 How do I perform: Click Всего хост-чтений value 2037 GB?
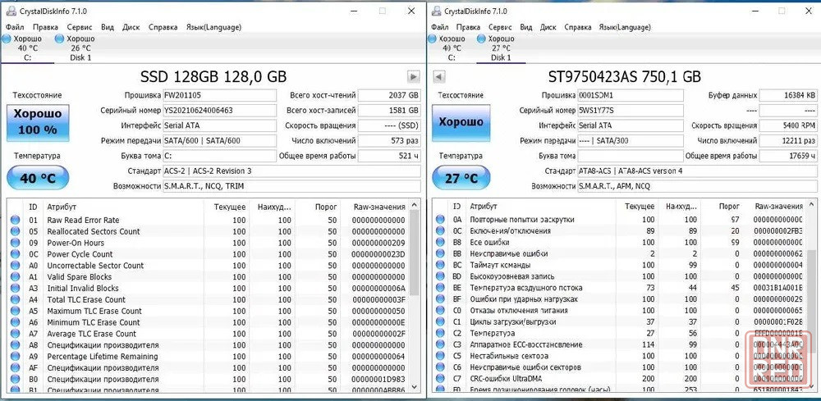tap(389, 96)
